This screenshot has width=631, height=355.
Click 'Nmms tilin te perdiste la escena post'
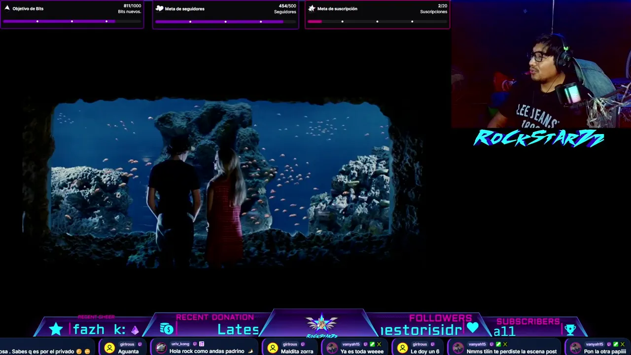tap(511, 352)
